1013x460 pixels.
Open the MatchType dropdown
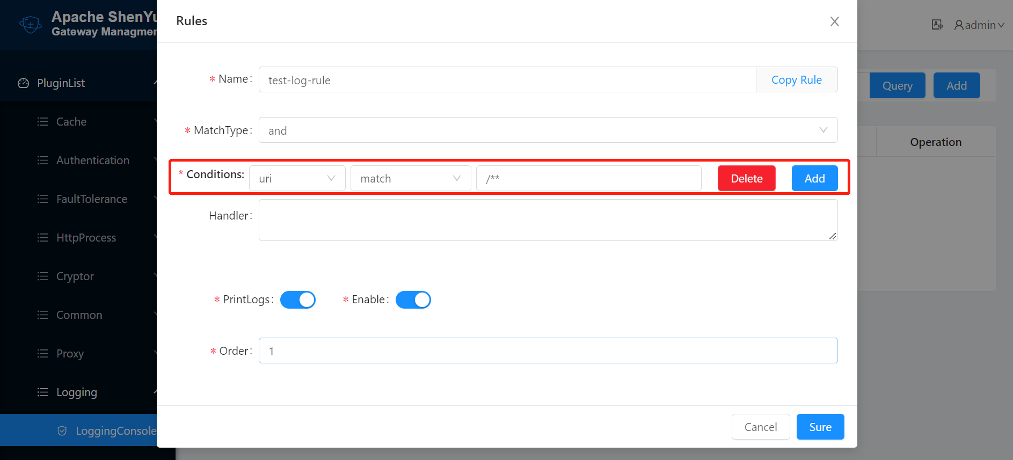548,130
